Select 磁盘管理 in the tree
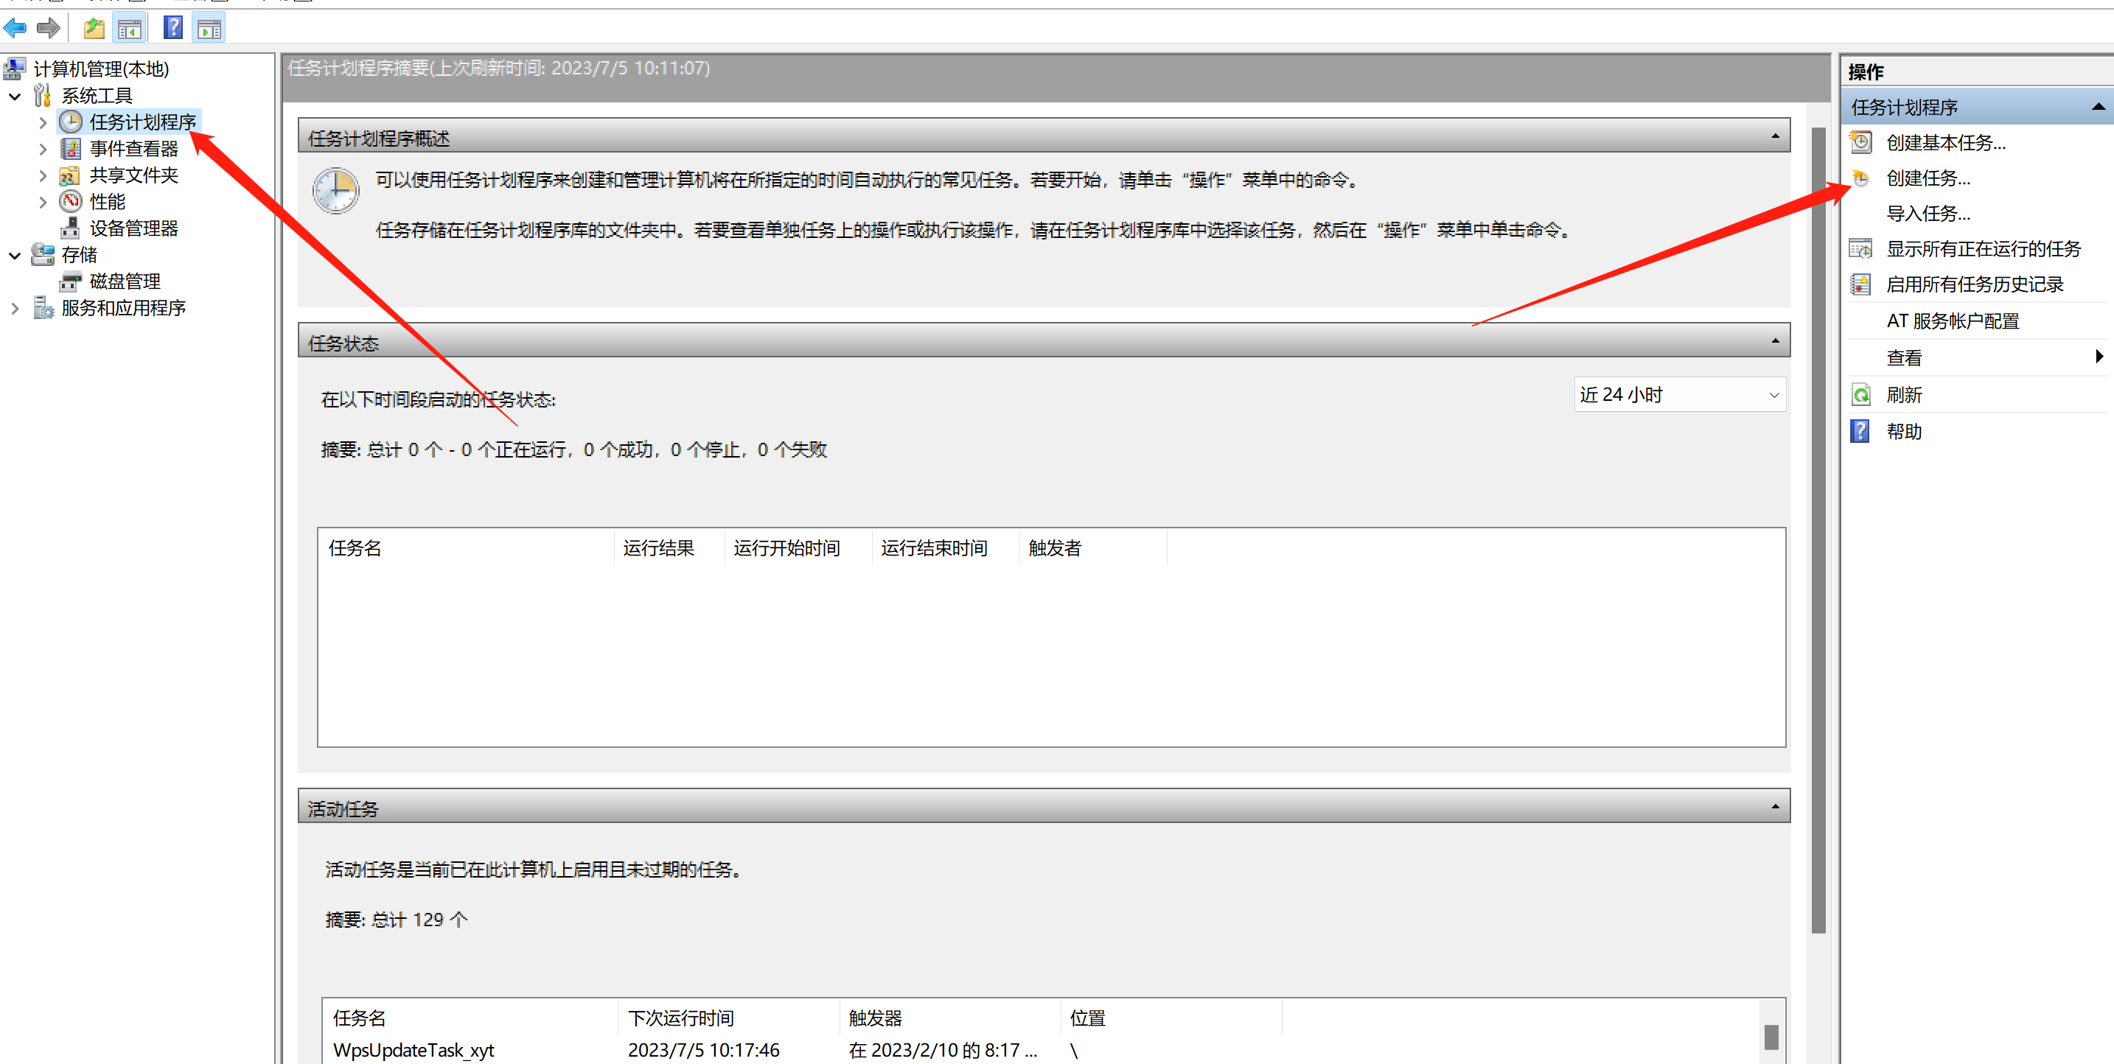 click(x=125, y=281)
